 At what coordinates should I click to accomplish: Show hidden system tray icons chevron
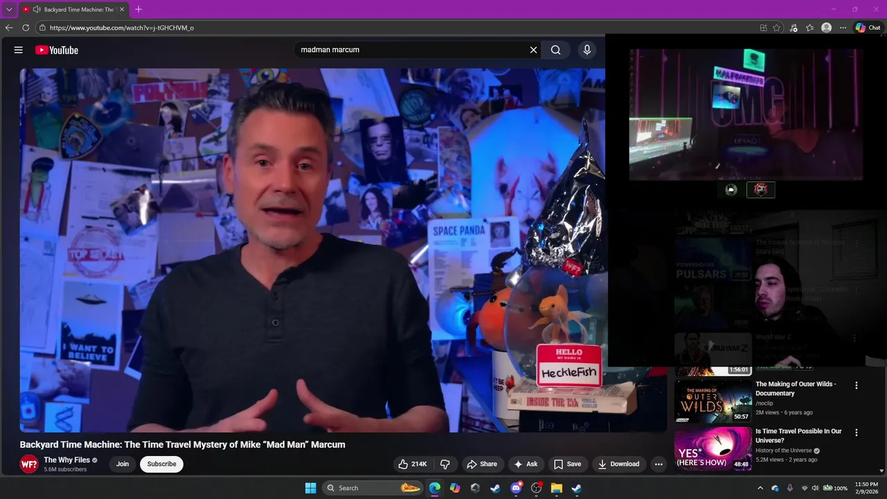pyautogui.click(x=760, y=488)
